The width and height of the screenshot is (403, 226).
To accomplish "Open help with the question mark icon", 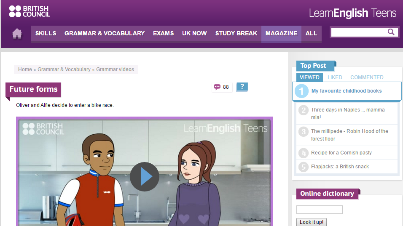I will (242, 87).
